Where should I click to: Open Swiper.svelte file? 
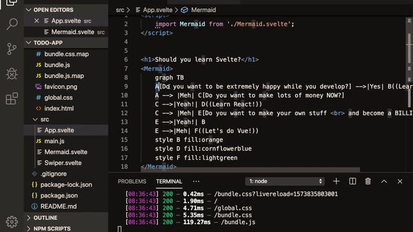coord(66,163)
